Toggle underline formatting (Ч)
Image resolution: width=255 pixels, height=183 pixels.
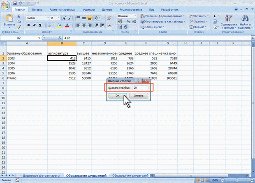coord(41,25)
